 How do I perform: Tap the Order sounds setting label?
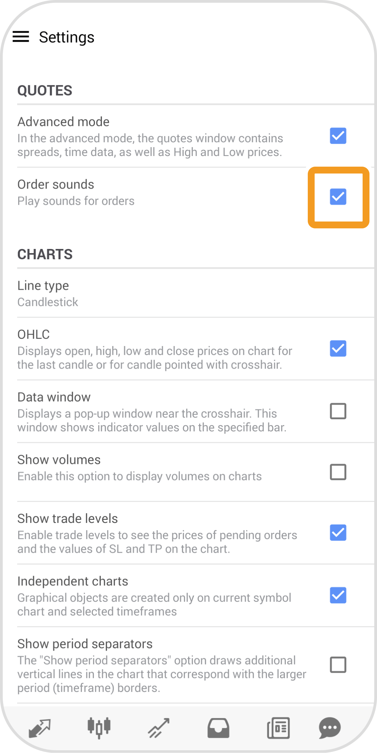[56, 184]
